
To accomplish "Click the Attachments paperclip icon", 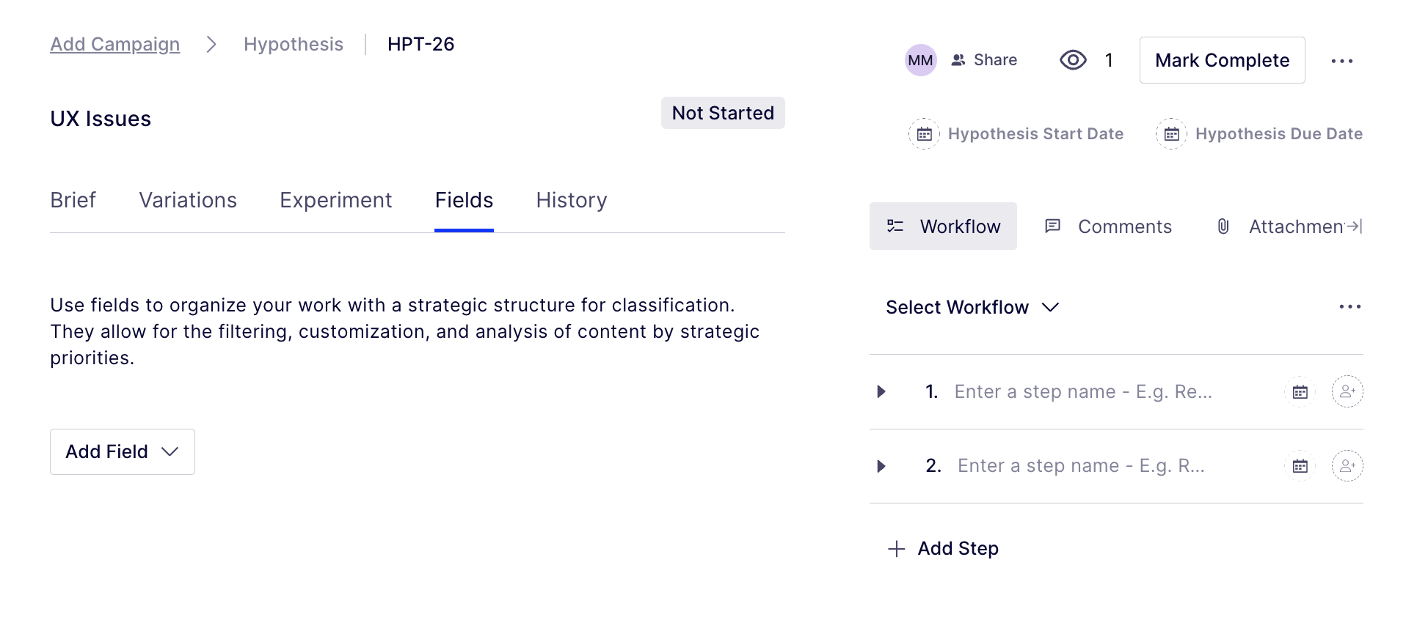I will [1223, 226].
